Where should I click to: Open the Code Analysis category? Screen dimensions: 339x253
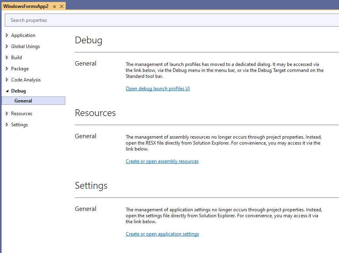(26, 80)
